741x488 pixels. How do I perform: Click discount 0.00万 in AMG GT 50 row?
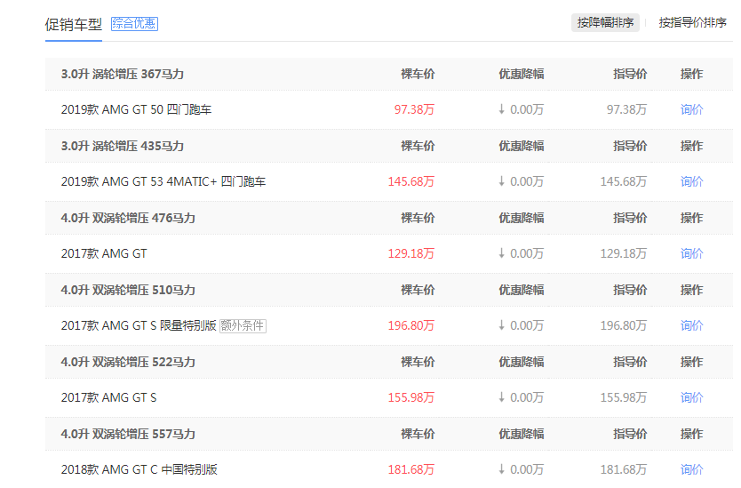(x=522, y=109)
